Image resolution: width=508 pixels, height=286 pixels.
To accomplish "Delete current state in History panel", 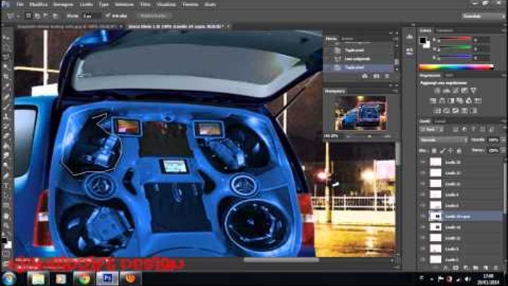I will (x=387, y=76).
